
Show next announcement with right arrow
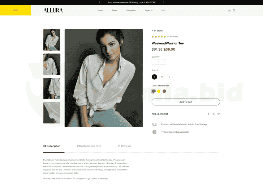pos(164,2)
